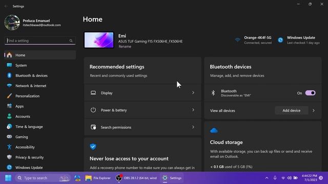Click the Power & battery icon
Screen dimensions: 328x184
(x=93, y=110)
